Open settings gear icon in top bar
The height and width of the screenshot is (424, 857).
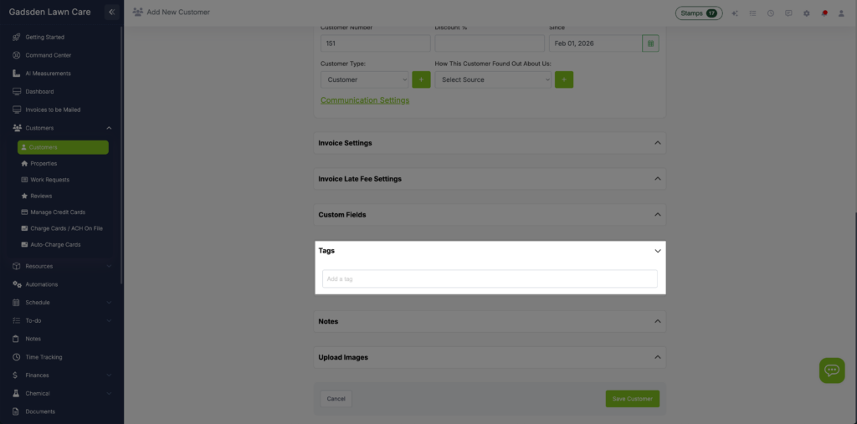click(x=806, y=13)
